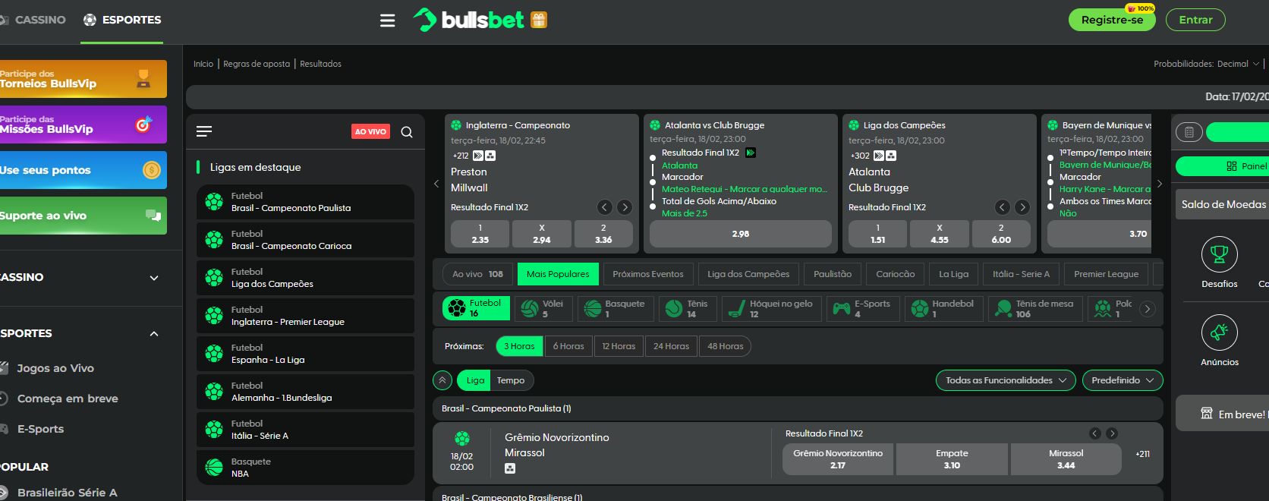Viewport: 1269px width, 501px height.
Task: Click the stats icon under Mirassol
Action: click(510, 468)
